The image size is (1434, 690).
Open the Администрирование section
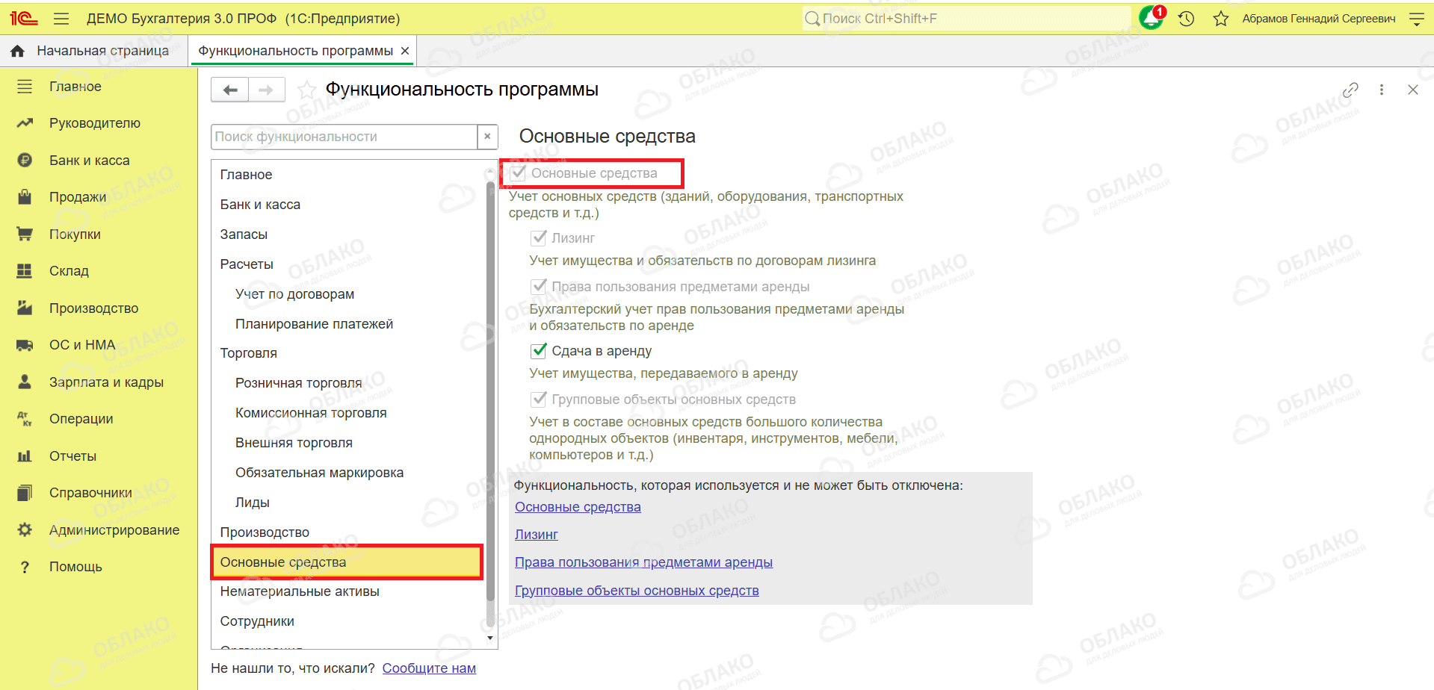coord(114,530)
